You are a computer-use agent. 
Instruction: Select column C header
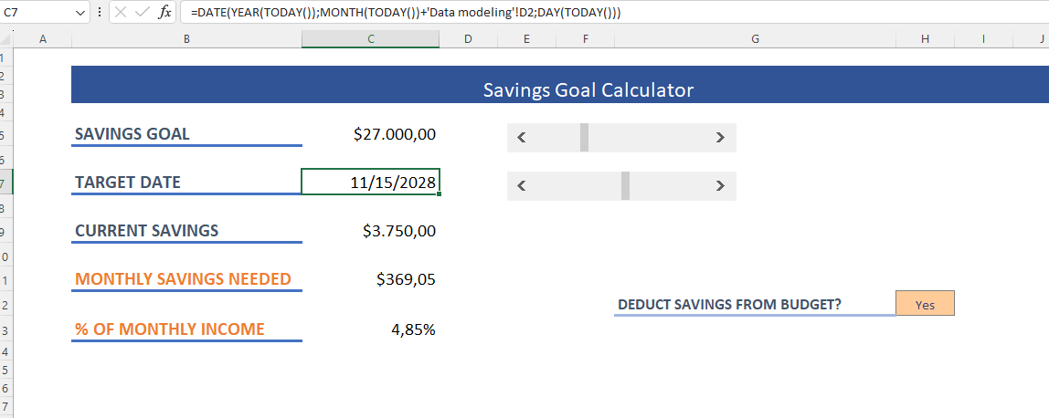pos(370,39)
